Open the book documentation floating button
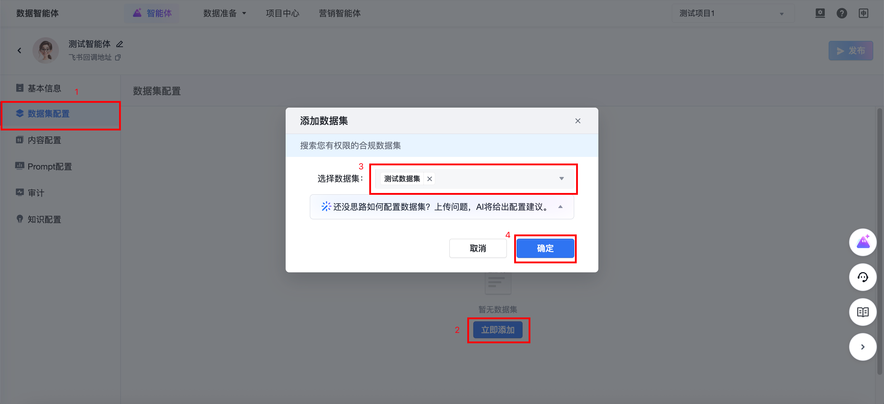 coord(862,312)
